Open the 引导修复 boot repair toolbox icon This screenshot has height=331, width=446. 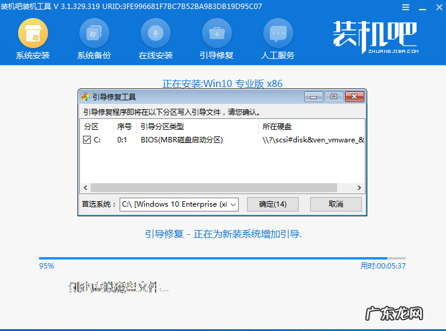coord(217,33)
